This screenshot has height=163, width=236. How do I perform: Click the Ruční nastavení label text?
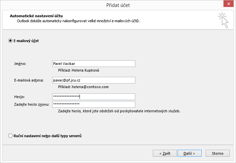point(48,136)
